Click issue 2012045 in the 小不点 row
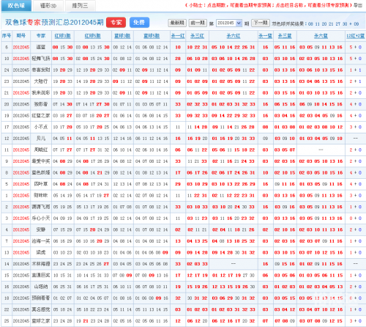The height and width of the screenshot is (327, 366). tap(21, 127)
